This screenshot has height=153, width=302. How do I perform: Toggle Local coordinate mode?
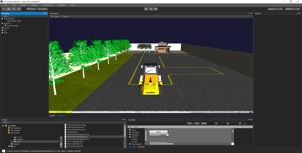point(42,9)
